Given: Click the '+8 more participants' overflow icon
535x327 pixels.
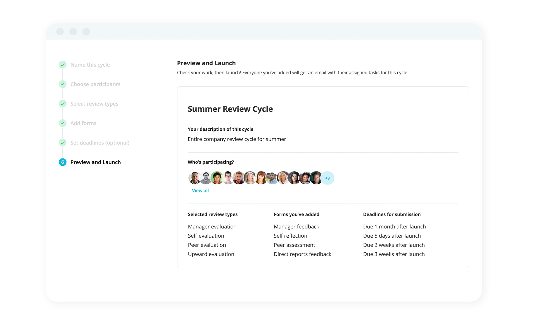Looking at the screenshot, I should [x=327, y=178].
